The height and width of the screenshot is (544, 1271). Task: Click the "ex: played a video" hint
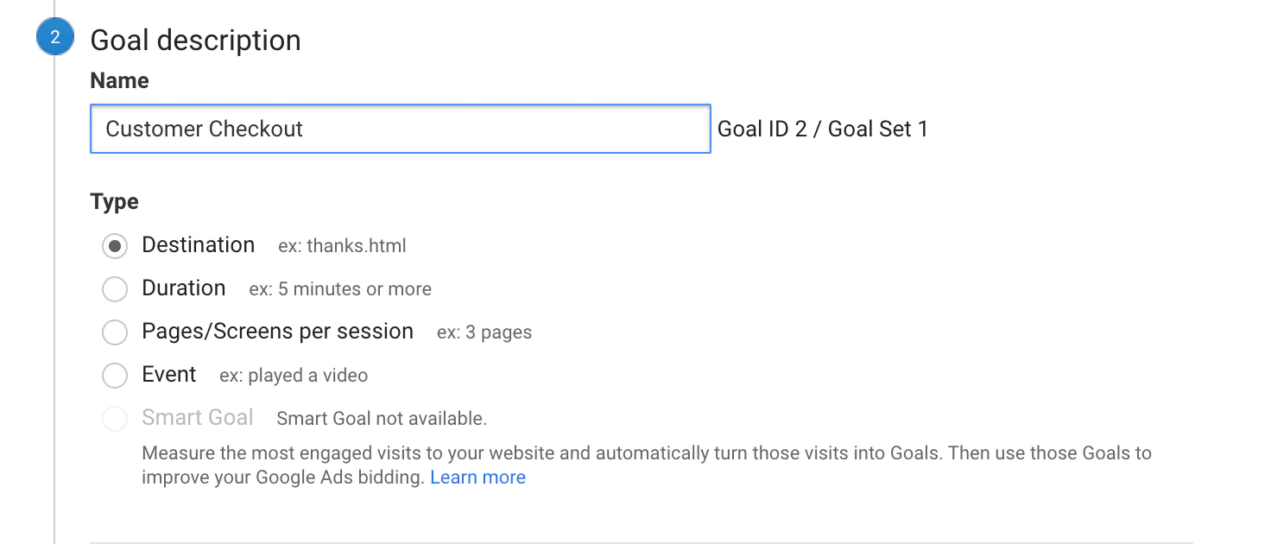(294, 376)
